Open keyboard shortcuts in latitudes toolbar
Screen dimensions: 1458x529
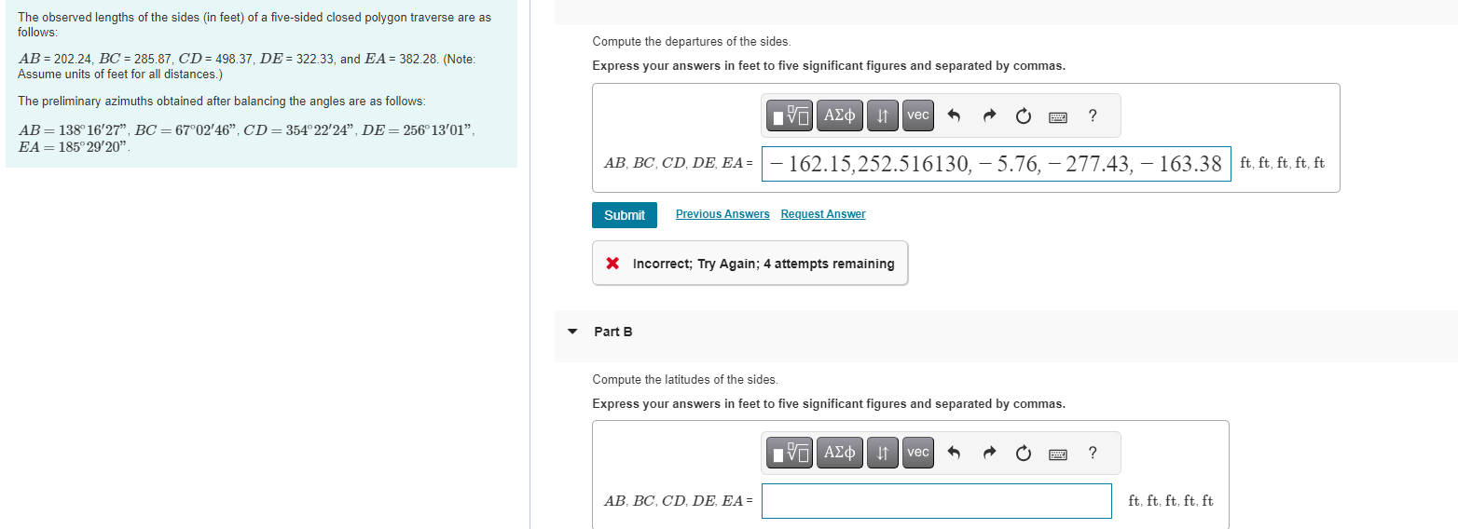click(1058, 454)
